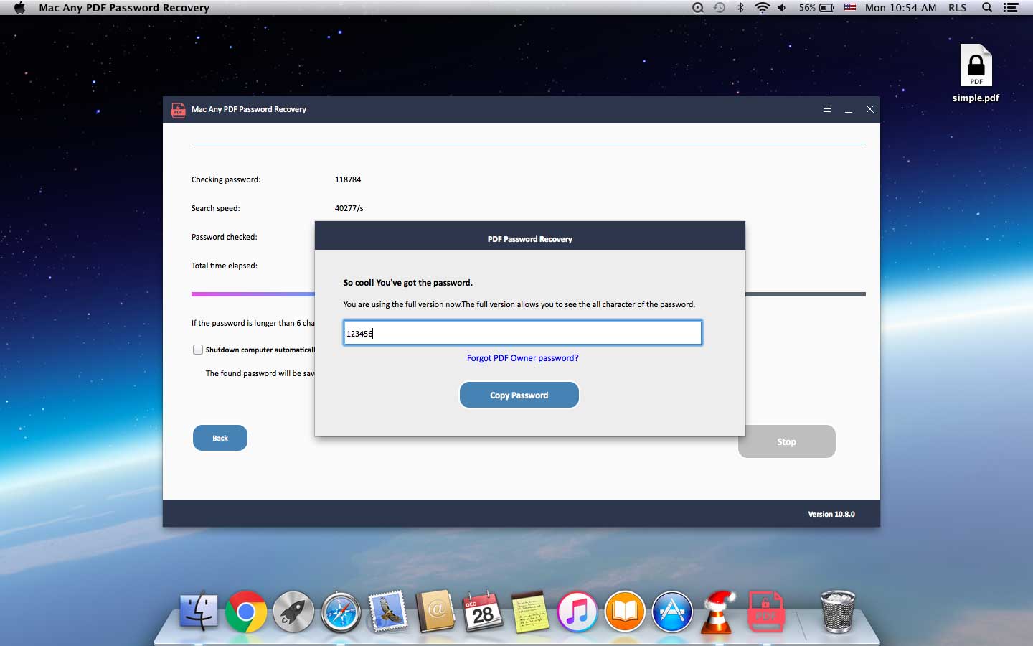Open Calendar showing December 28

pyautogui.click(x=483, y=612)
